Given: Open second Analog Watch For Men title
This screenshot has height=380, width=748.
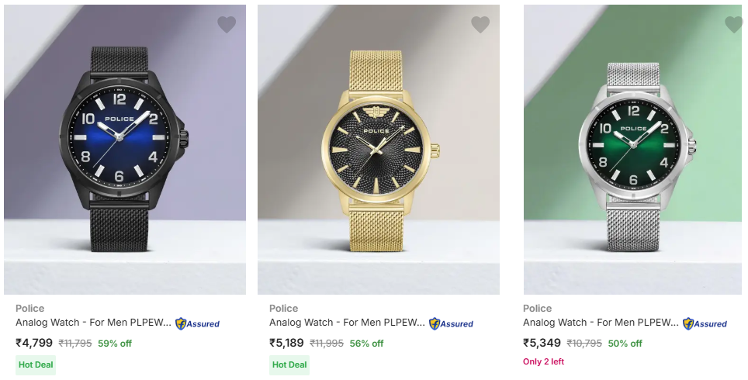Looking at the screenshot, I should click(x=347, y=323).
